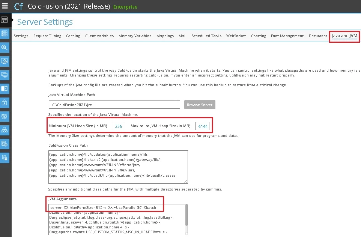Open the Data & Services server-stack sidebar icon
Screen dimensions: 361x237
tap(5, 33)
